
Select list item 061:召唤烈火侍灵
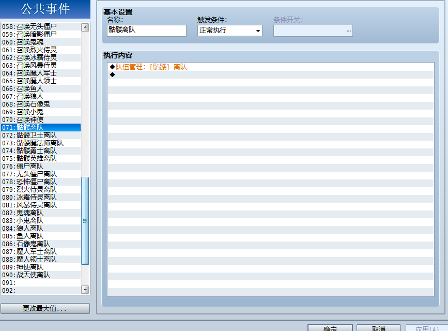[41, 50]
